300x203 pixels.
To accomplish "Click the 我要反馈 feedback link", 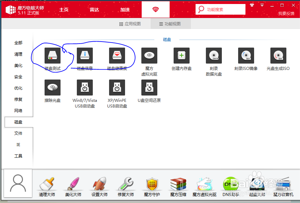I will tap(286, 15).
